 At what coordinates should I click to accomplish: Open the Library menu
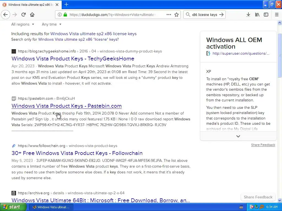click(257, 15)
